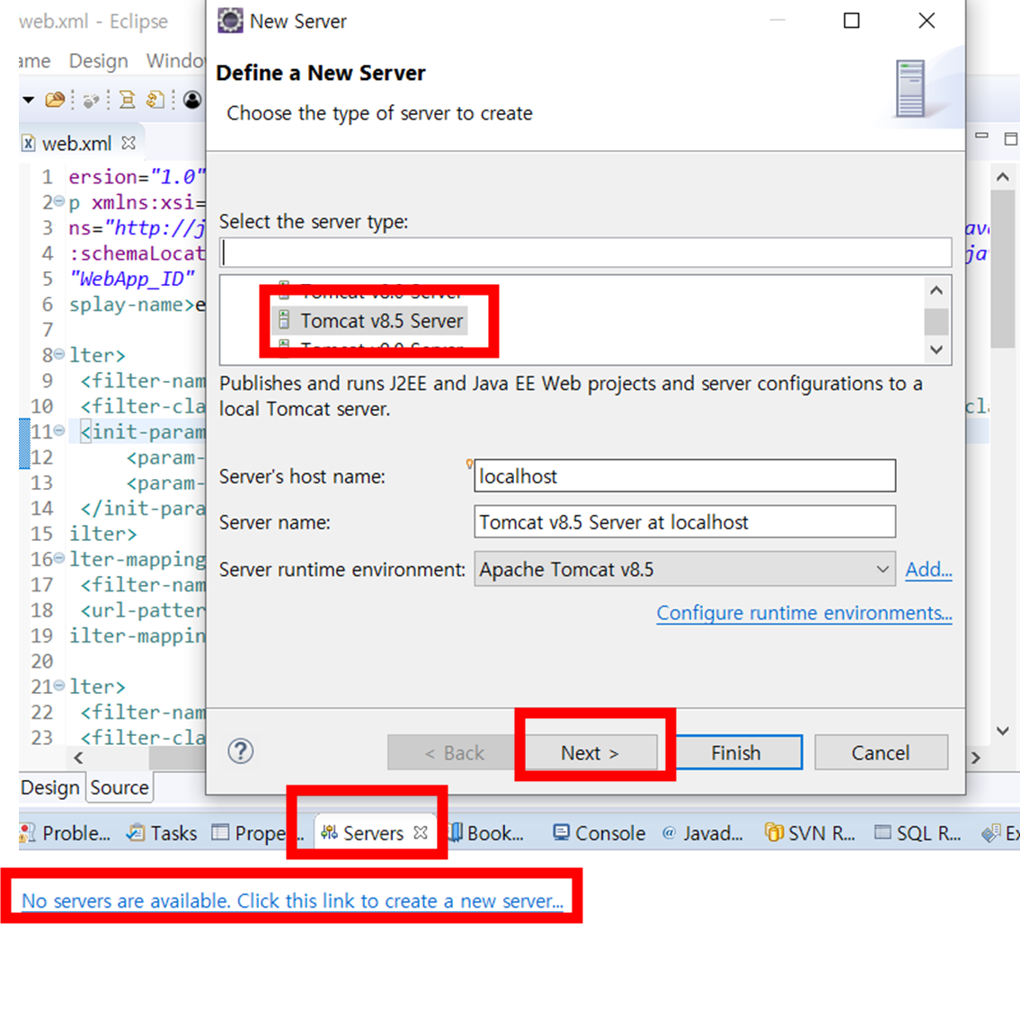The width and height of the screenshot is (1020, 1011).
Task: Open the SVN Repositories view tab
Action: [811, 833]
